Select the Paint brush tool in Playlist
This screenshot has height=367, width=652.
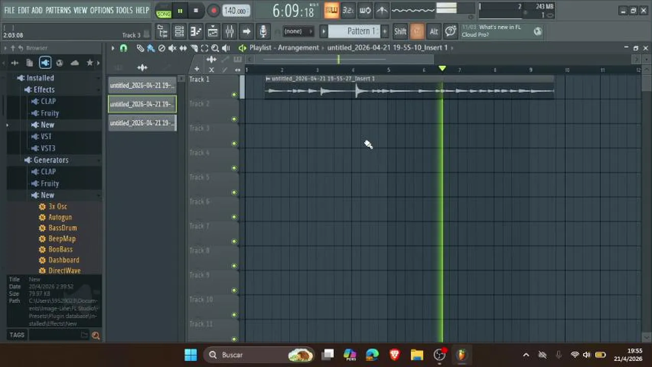151,48
